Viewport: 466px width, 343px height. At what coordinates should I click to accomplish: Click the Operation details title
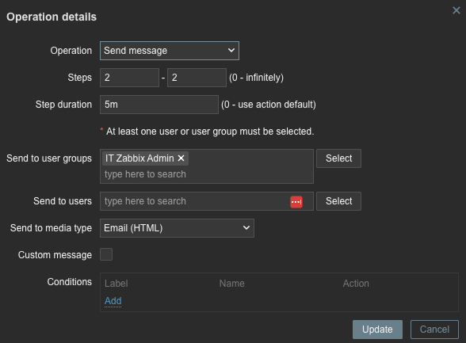pyautogui.click(x=52, y=17)
